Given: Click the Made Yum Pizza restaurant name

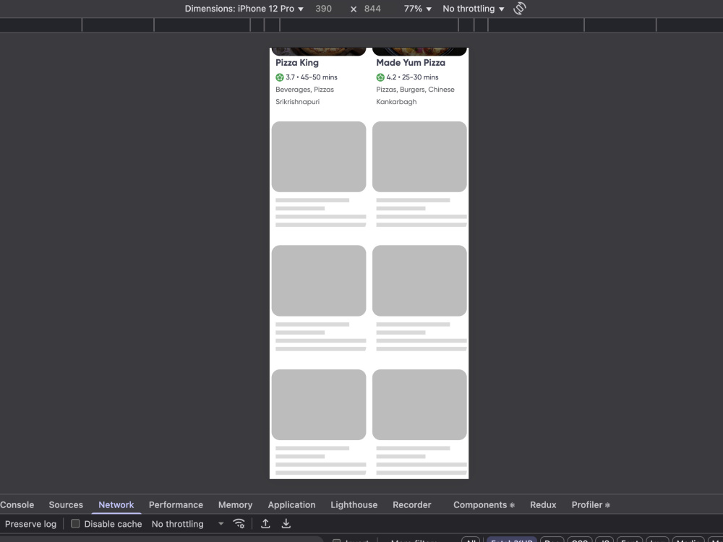Looking at the screenshot, I should coord(411,63).
